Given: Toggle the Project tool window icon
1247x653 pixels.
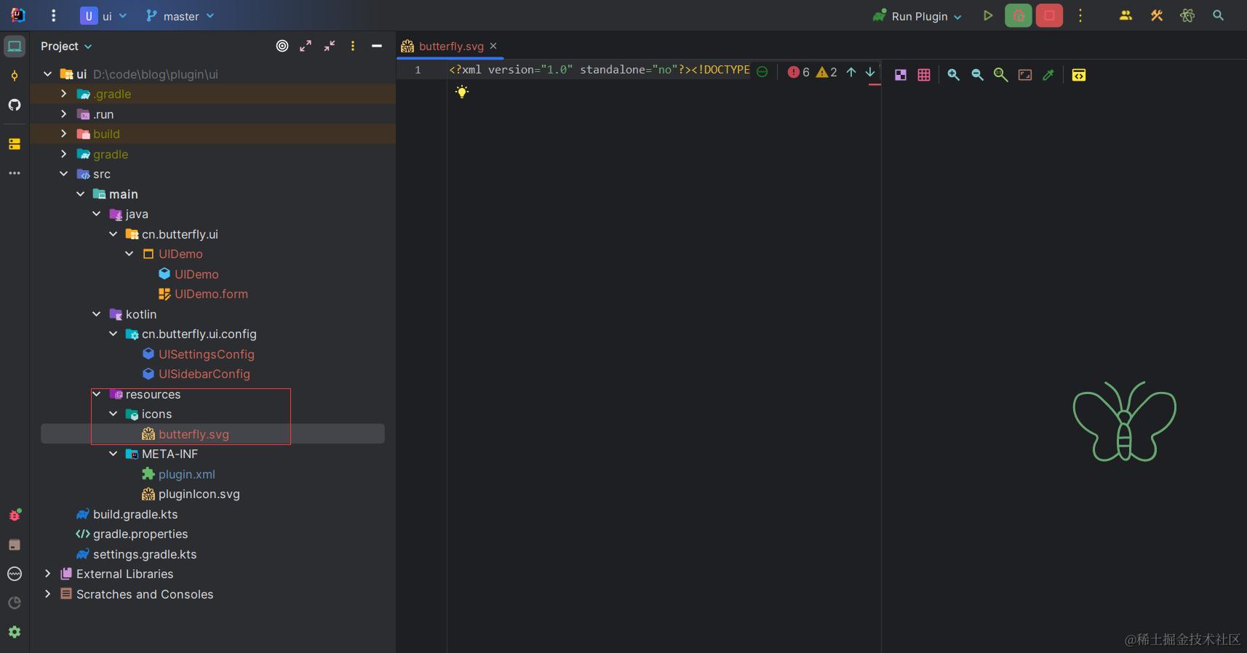Looking at the screenshot, I should [x=15, y=47].
